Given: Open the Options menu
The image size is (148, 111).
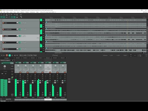Looking at the screenshot, I should point(22,12).
